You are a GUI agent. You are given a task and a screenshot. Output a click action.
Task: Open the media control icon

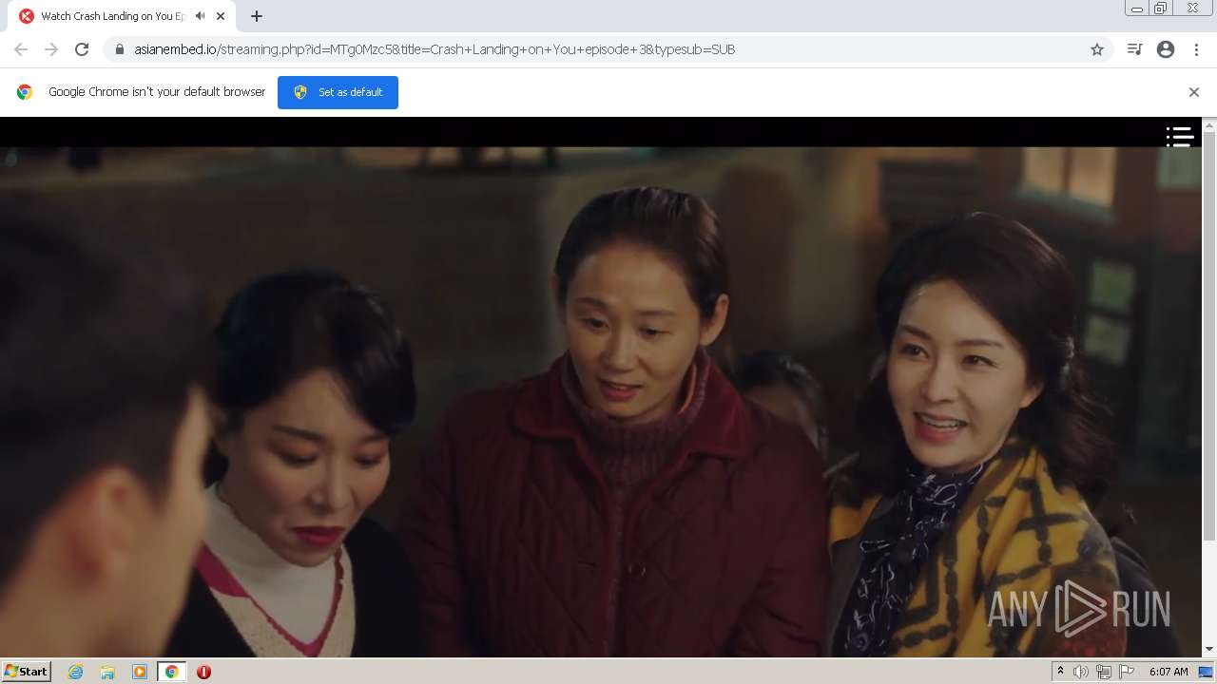[1134, 49]
